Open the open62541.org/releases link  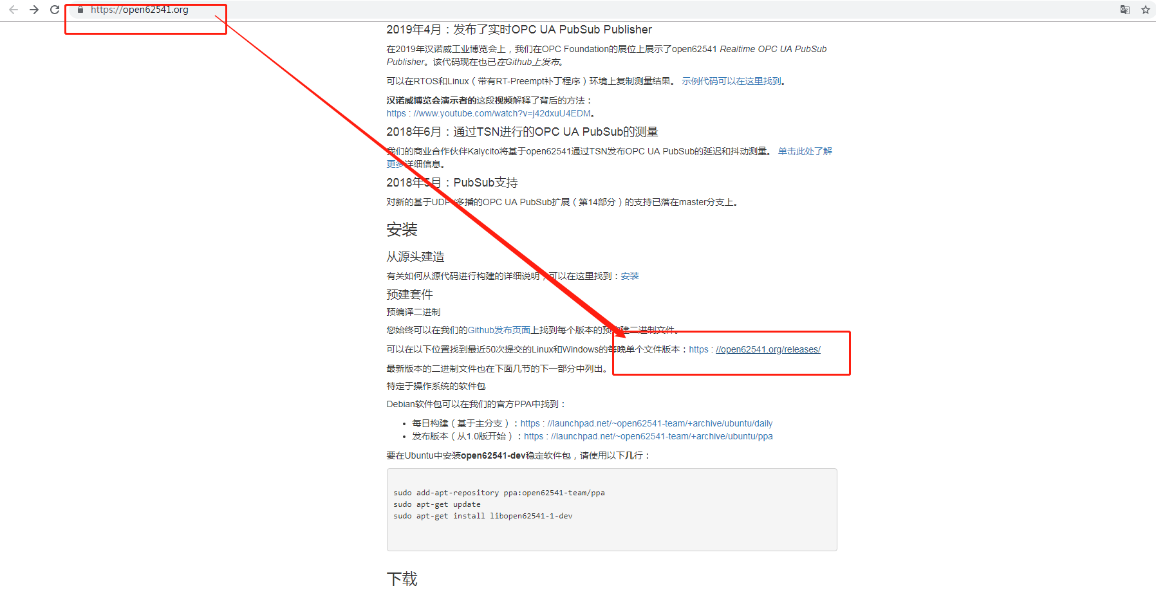(768, 349)
